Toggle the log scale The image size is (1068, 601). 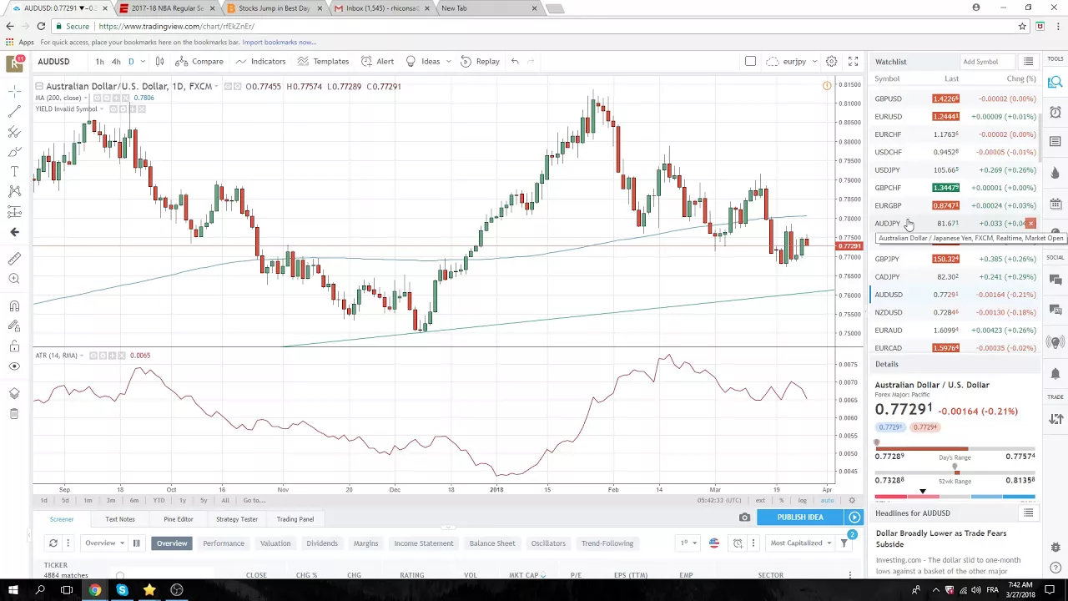pos(802,500)
